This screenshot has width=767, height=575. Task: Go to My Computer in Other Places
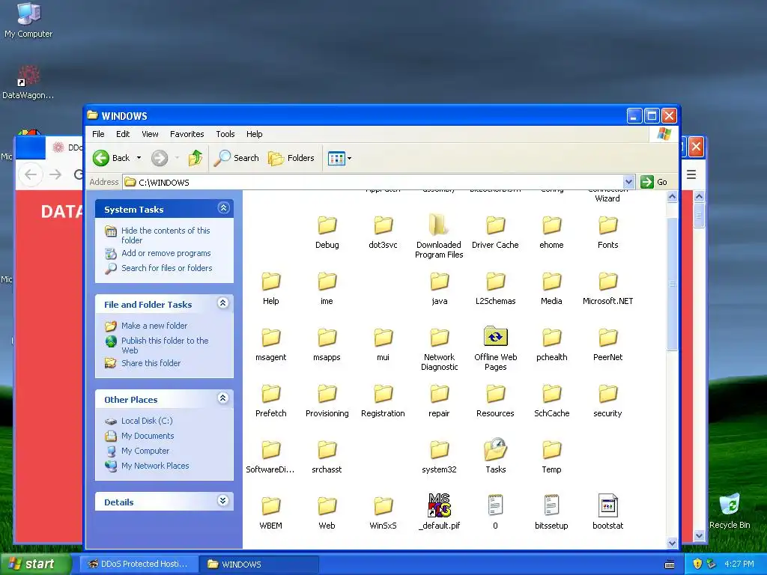point(145,451)
